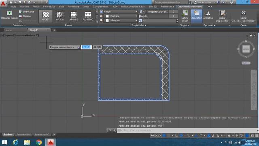This screenshot has height=146, width=259.
Task: Click Definir origen set origin button
Action: tap(185, 16)
